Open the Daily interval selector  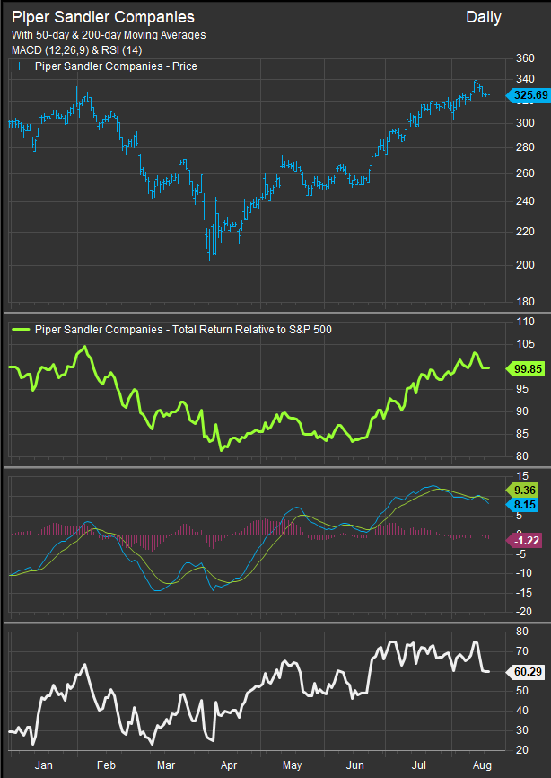coord(484,18)
